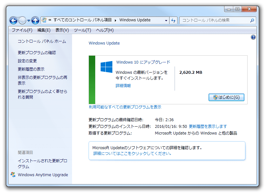
Task: Open the ヘルプ(H) menu
Action: click(105, 30)
